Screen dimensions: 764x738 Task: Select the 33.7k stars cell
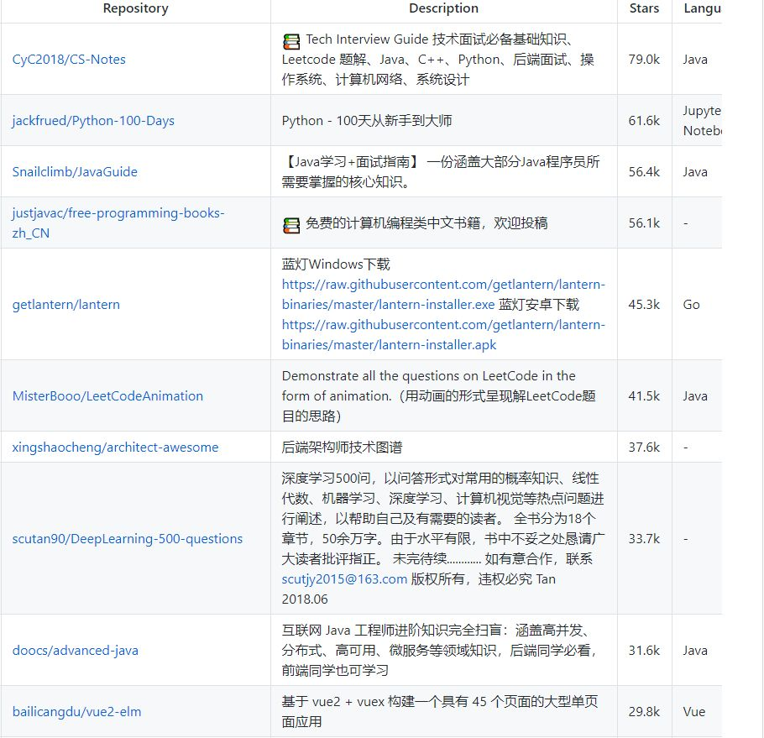click(x=644, y=538)
